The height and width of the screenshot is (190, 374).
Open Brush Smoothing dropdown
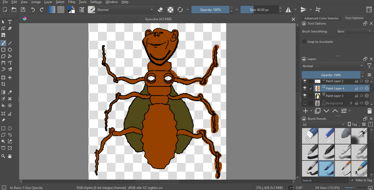(x=354, y=31)
